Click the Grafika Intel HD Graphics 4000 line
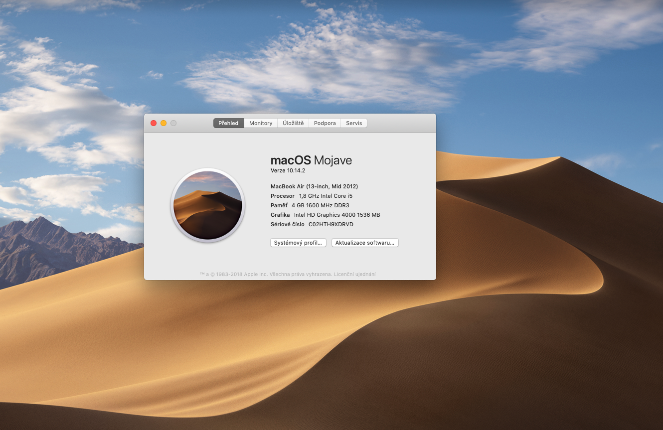This screenshot has width=663, height=430. [x=325, y=215]
